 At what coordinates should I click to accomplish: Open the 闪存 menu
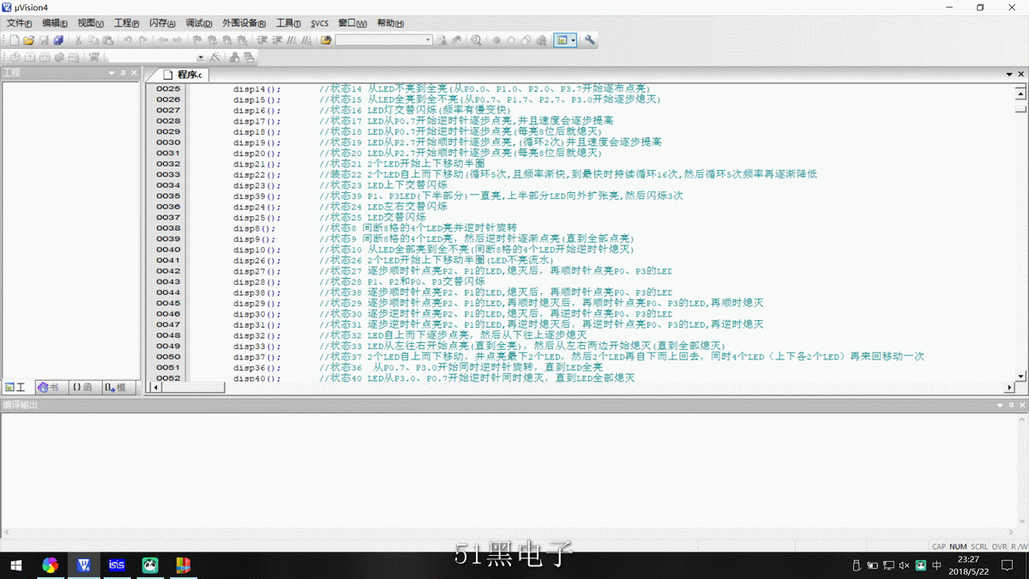[x=162, y=24]
